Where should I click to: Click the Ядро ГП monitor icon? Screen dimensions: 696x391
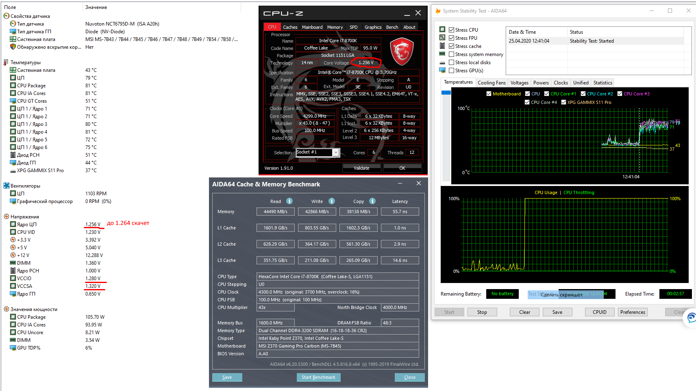[13, 294]
